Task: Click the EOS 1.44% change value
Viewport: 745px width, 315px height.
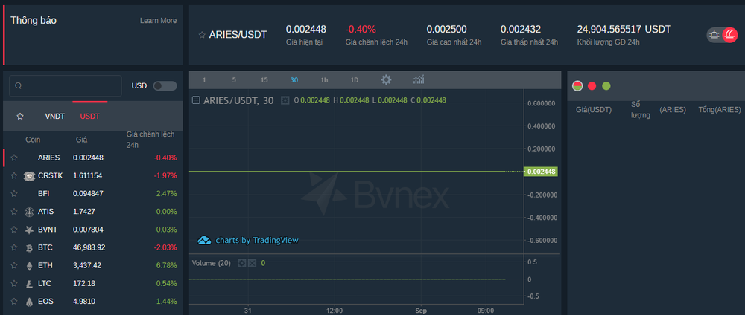Action: (166, 302)
